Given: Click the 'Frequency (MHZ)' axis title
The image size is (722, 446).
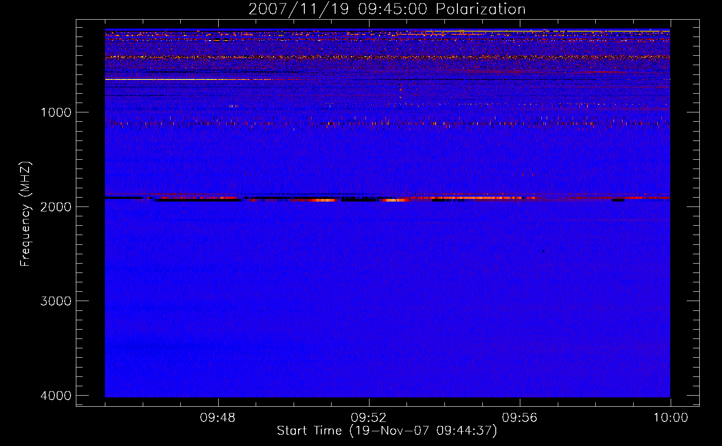Looking at the screenshot, I should click(x=26, y=214).
